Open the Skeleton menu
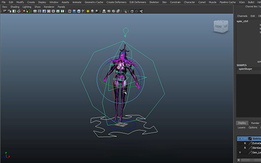The width and height of the screenshot is (261, 163). tap(154, 2)
